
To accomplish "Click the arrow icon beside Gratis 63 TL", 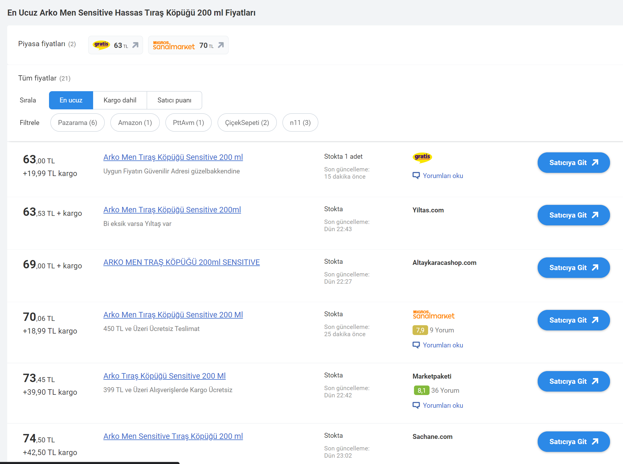I will coord(135,45).
